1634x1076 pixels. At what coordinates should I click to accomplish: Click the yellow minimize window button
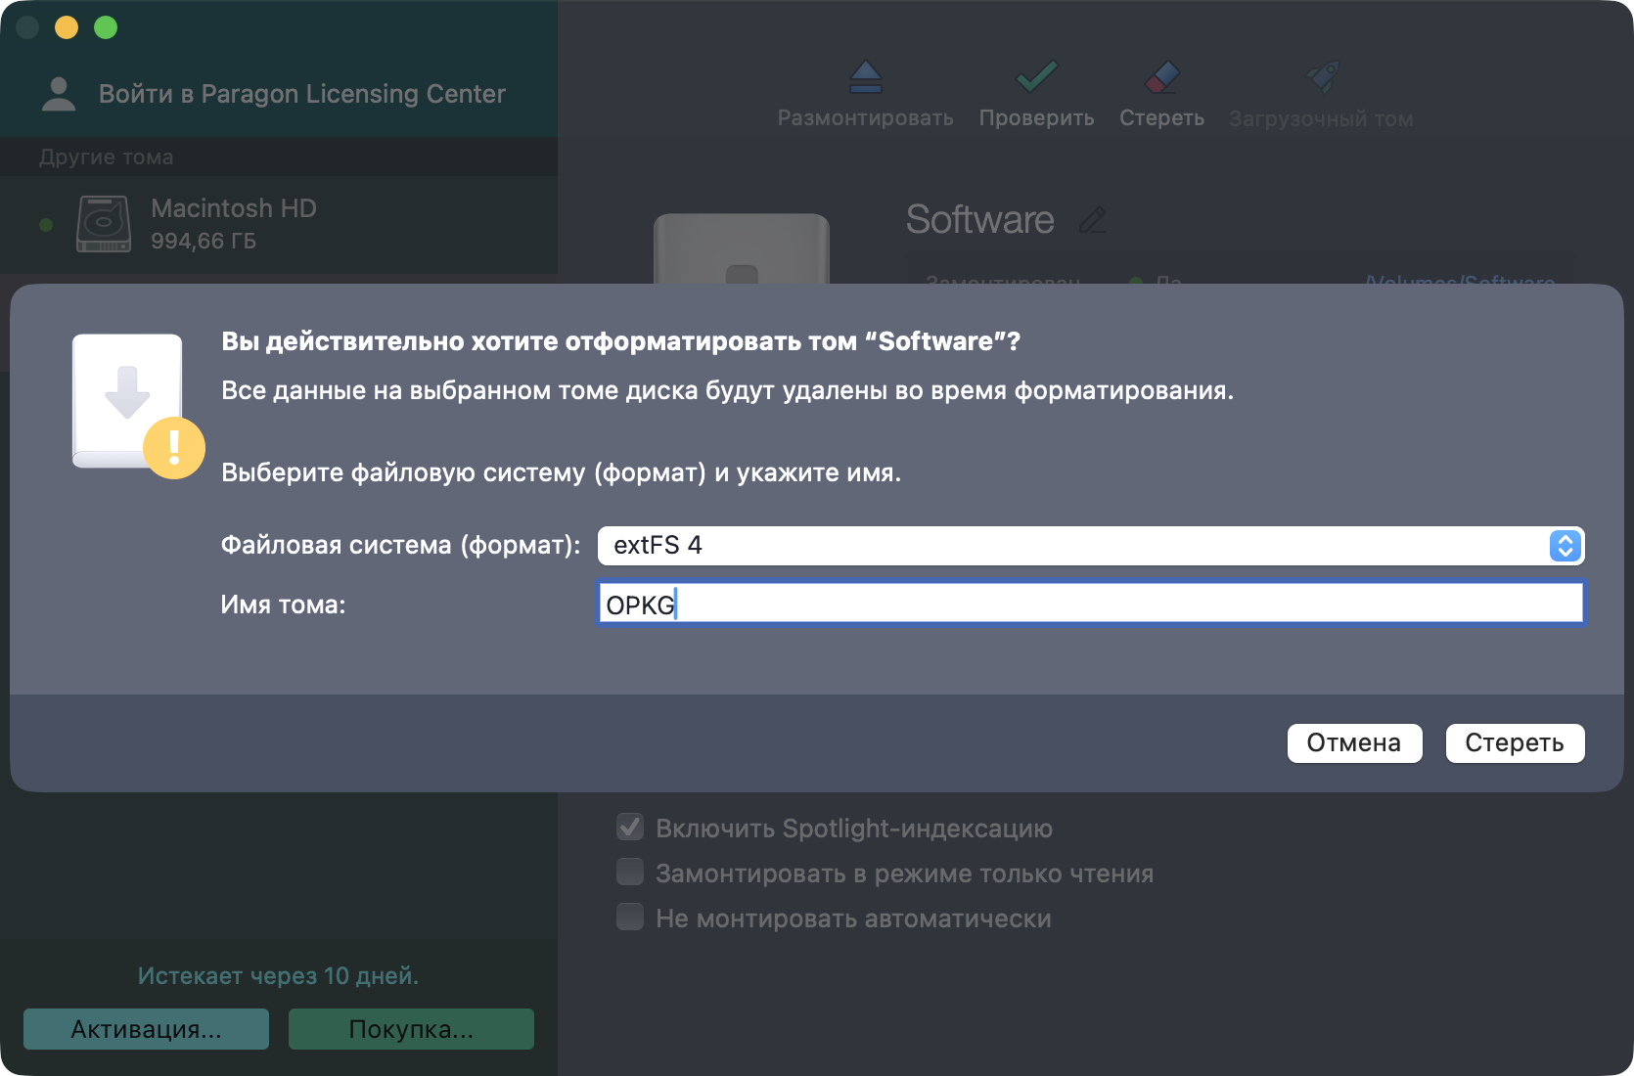(x=67, y=27)
